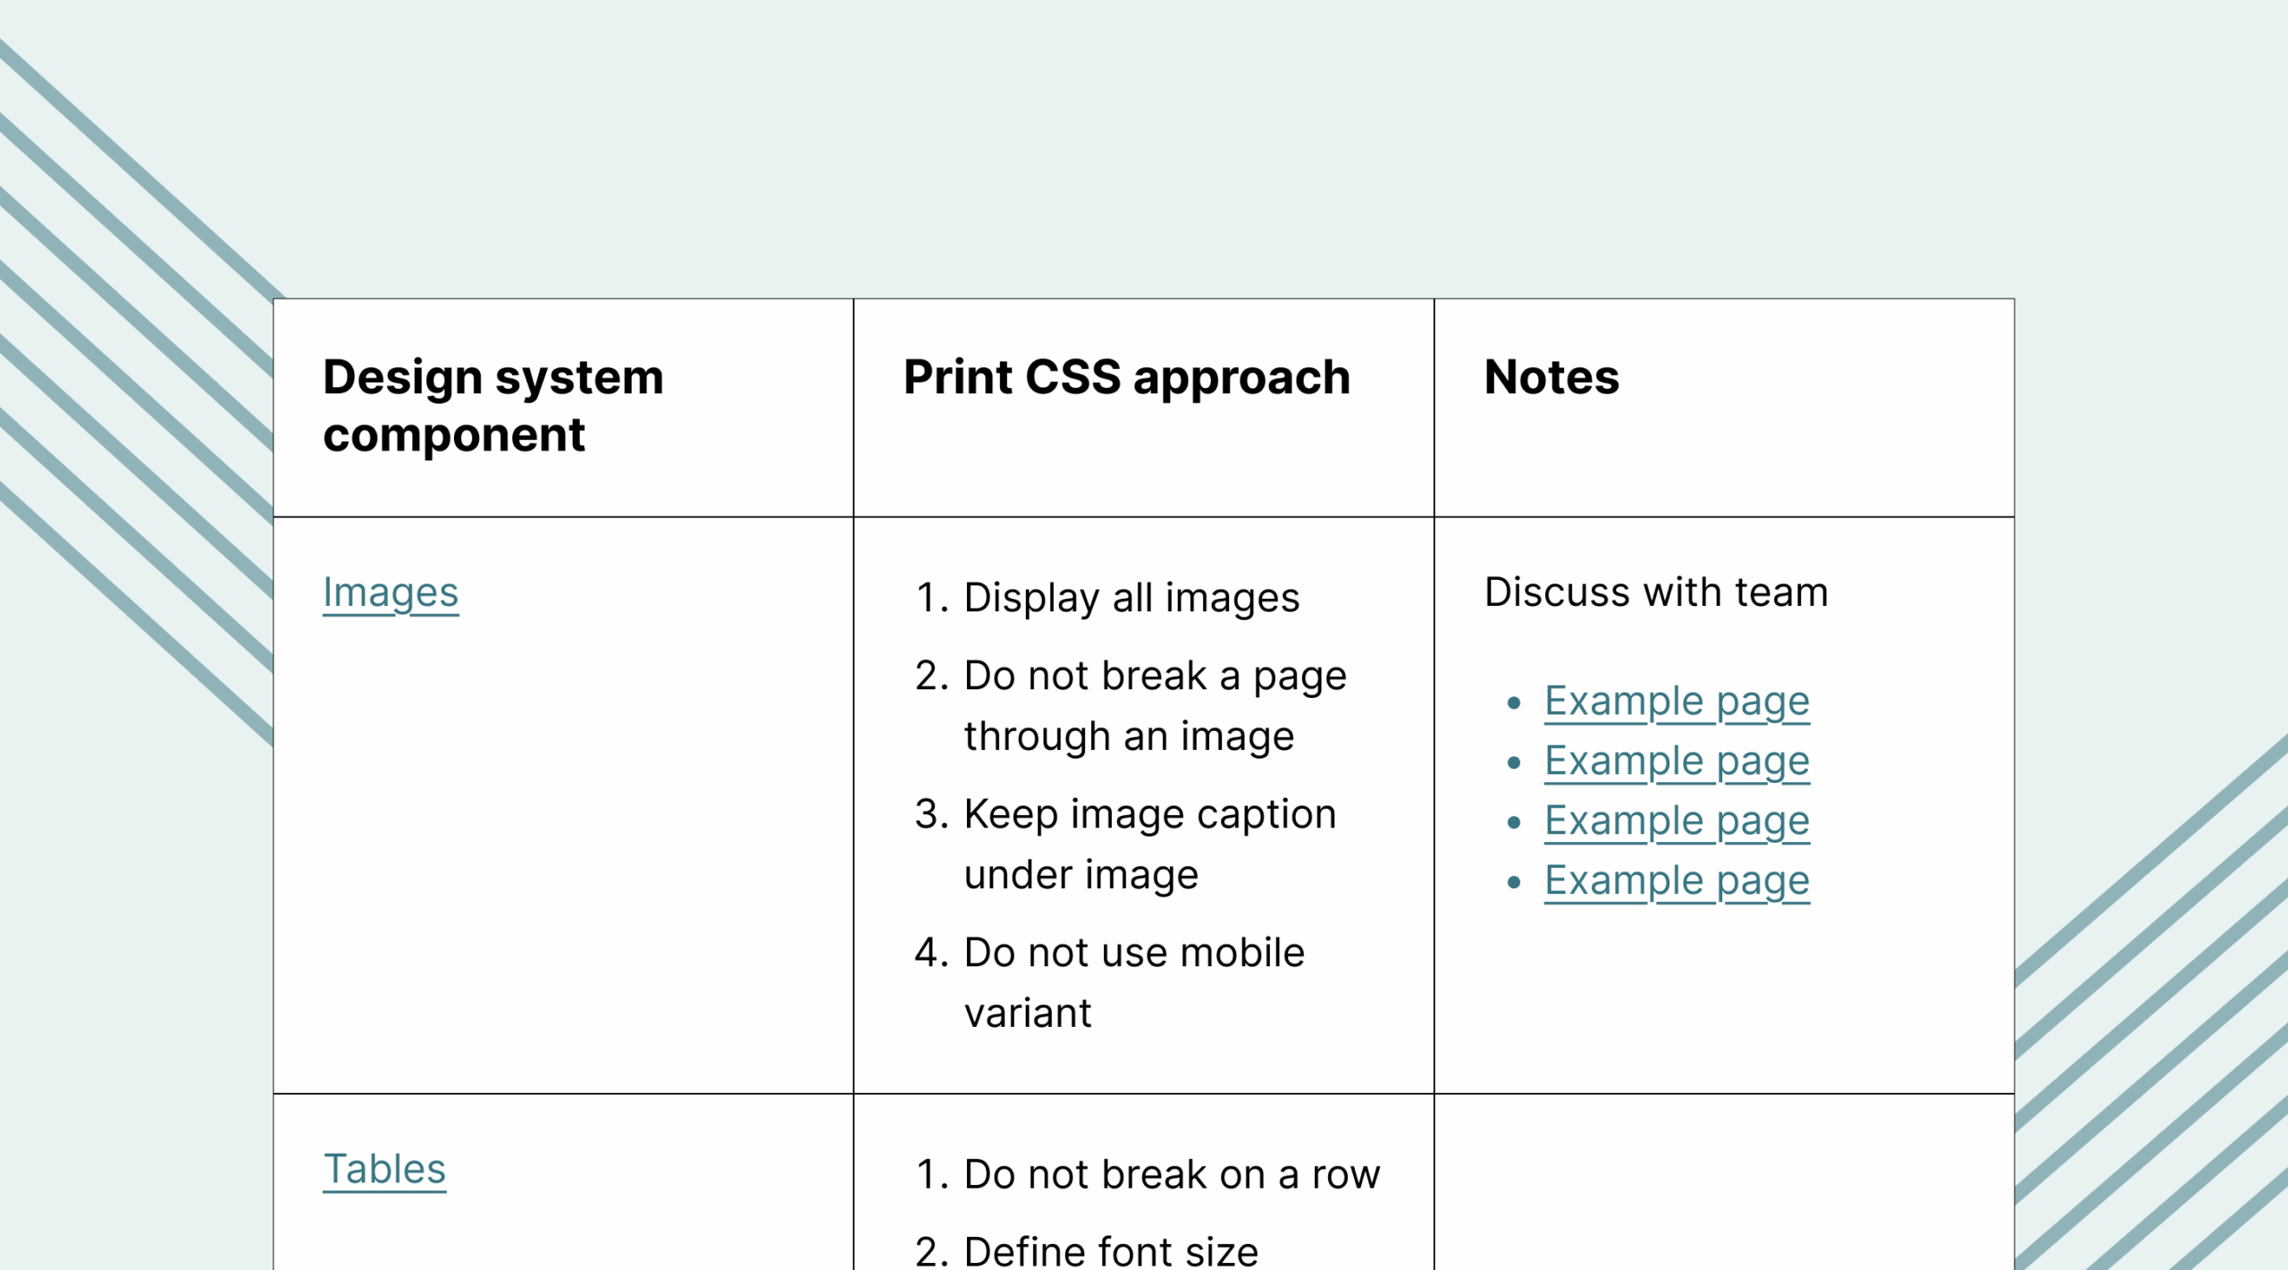The width and height of the screenshot is (2288, 1270).
Task: Click the 'Design system component' column header
Action: coord(493,406)
